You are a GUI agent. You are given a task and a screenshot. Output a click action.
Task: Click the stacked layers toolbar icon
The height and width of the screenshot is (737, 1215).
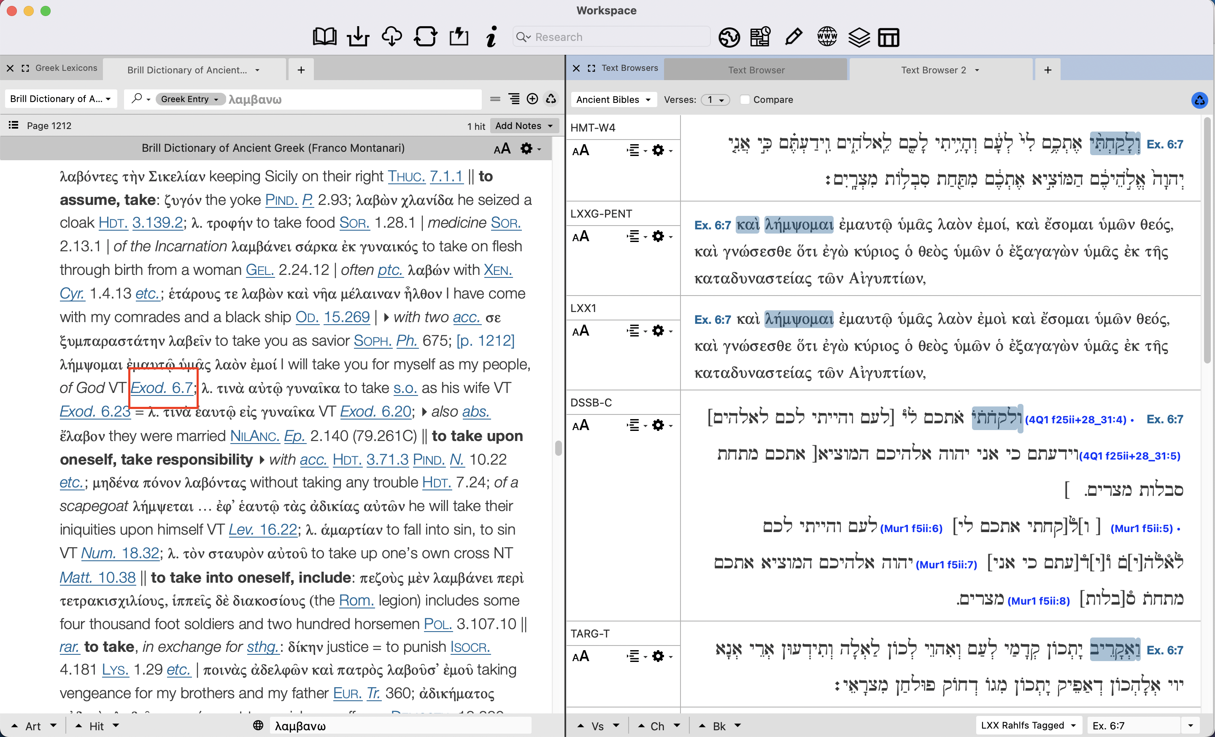pyautogui.click(x=859, y=37)
